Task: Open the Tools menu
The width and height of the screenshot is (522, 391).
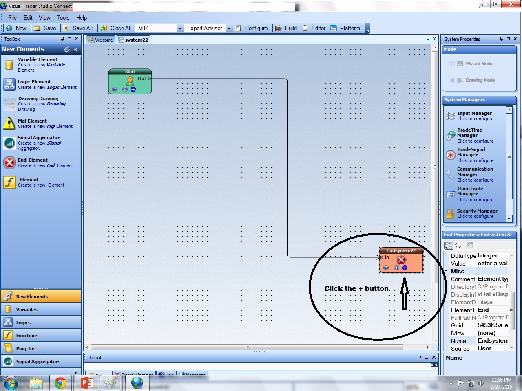Action: click(x=63, y=18)
